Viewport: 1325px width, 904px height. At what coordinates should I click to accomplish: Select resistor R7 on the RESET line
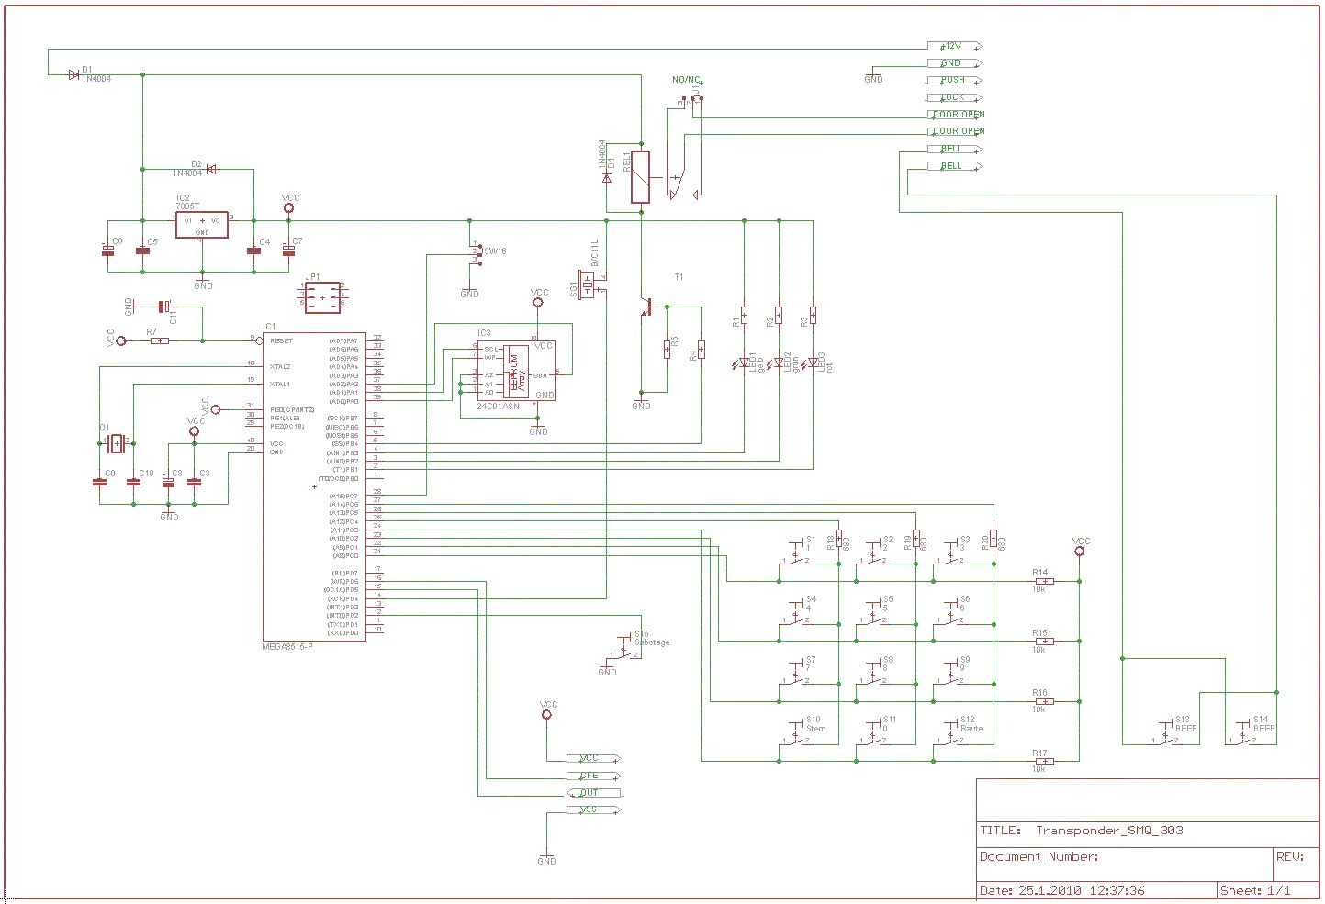point(161,340)
